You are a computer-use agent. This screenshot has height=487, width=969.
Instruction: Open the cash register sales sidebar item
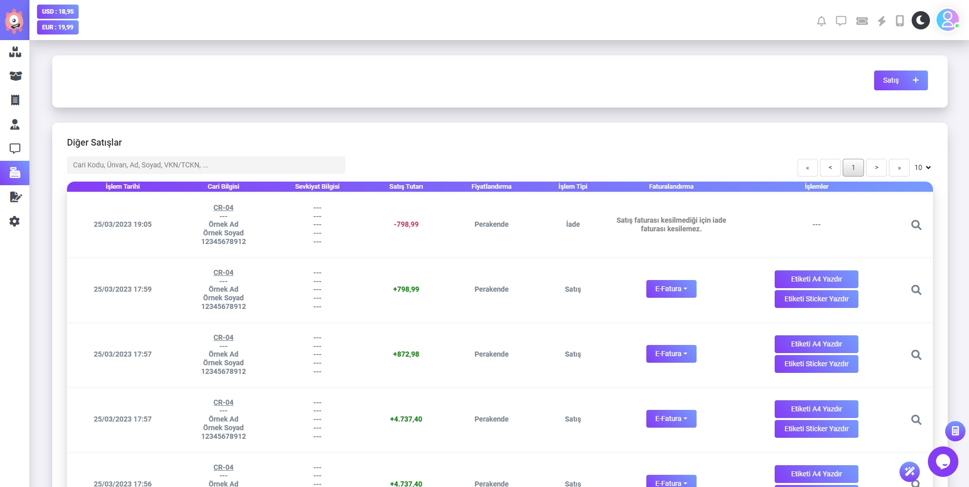(x=15, y=173)
